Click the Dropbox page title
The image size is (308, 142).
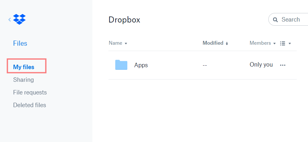[124, 20]
